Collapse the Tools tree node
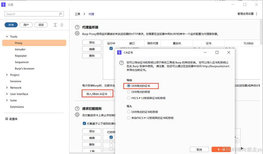 click(x=7, y=36)
